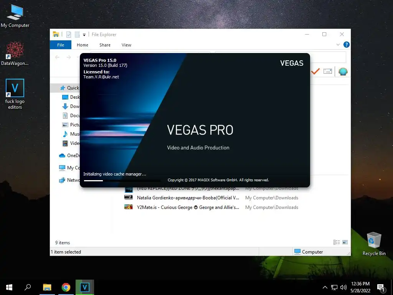Click the '1 item selected' status text
The width and height of the screenshot is (393, 295).
[66, 252]
